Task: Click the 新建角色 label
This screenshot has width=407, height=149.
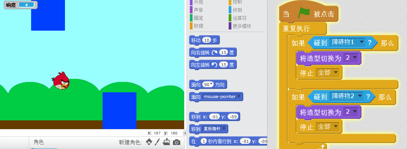Action: click(x=131, y=142)
